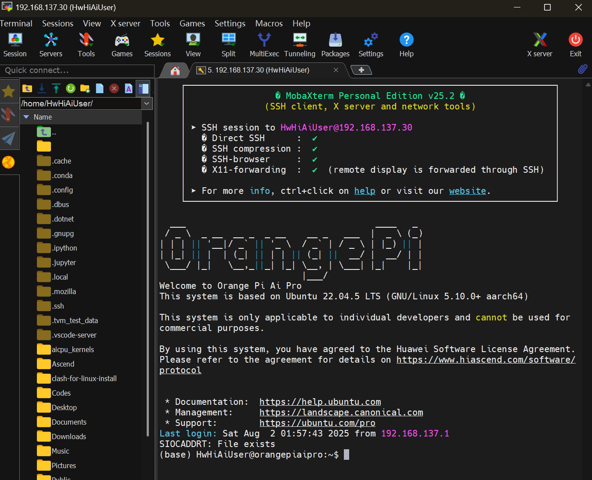592x480 pixels.
Task: Delete selected file with the red X icon
Action: 114,88
